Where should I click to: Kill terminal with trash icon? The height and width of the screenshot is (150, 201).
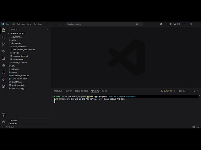tap(184, 91)
